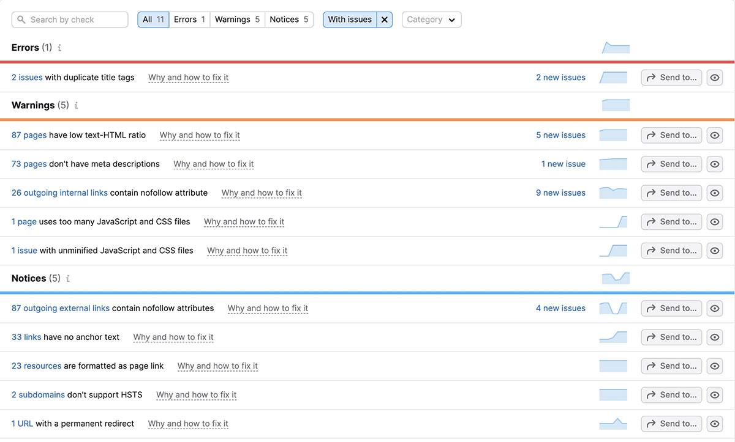Select the All 11 filter tab
The width and height of the screenshot is (735, 442).
tap(153, 20)
